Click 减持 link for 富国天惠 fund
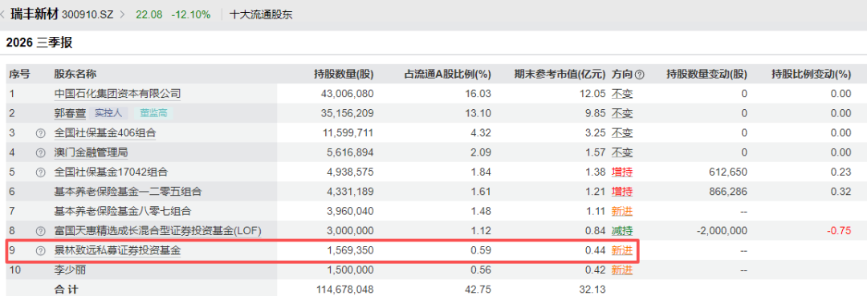The height and width of the screenshot is (296, 867). [x=621, y=231]
